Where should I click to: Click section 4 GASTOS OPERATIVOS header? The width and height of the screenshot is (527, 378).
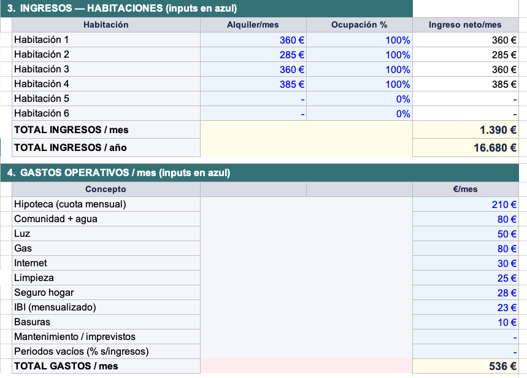coord(260,173)
